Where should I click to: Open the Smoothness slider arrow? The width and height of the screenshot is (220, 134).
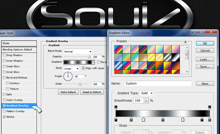[x=146, y=101]
